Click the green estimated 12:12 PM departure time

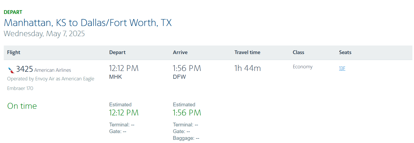coord(124,113)
